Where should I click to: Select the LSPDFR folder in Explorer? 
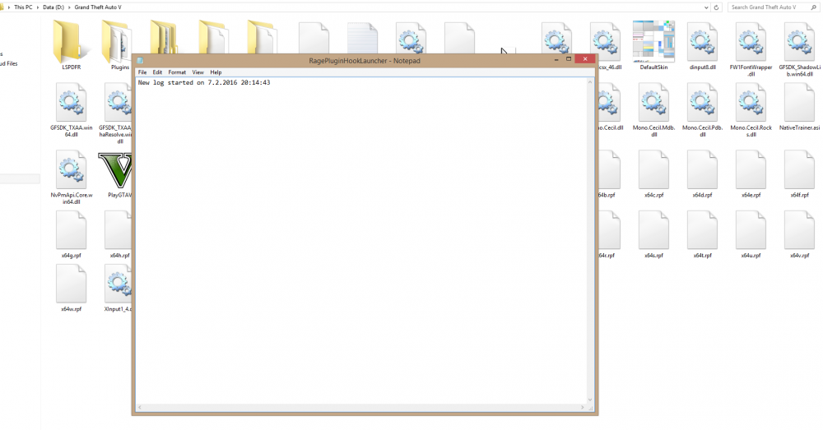tap(71, 45)
